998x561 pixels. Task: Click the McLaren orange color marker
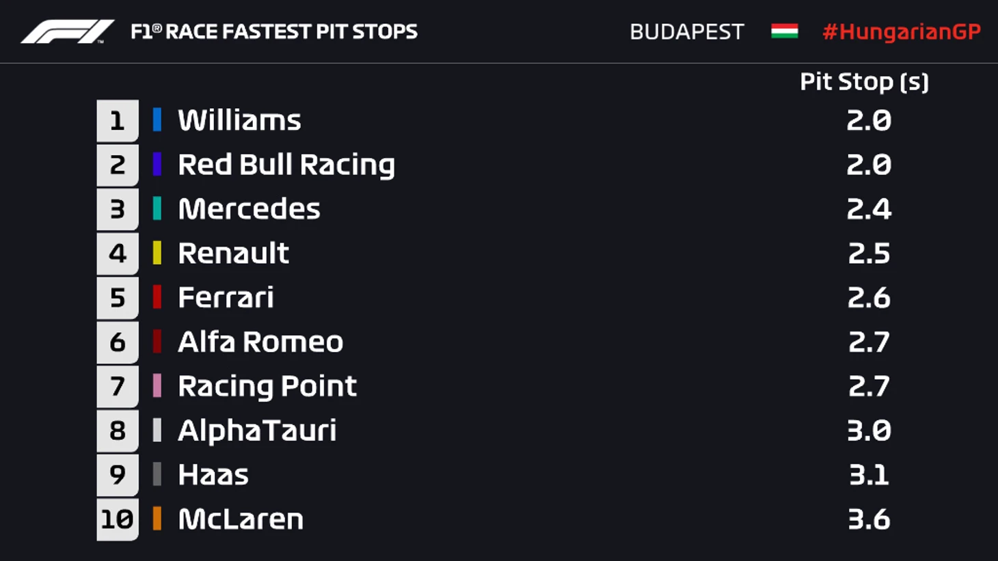[157, 519]
